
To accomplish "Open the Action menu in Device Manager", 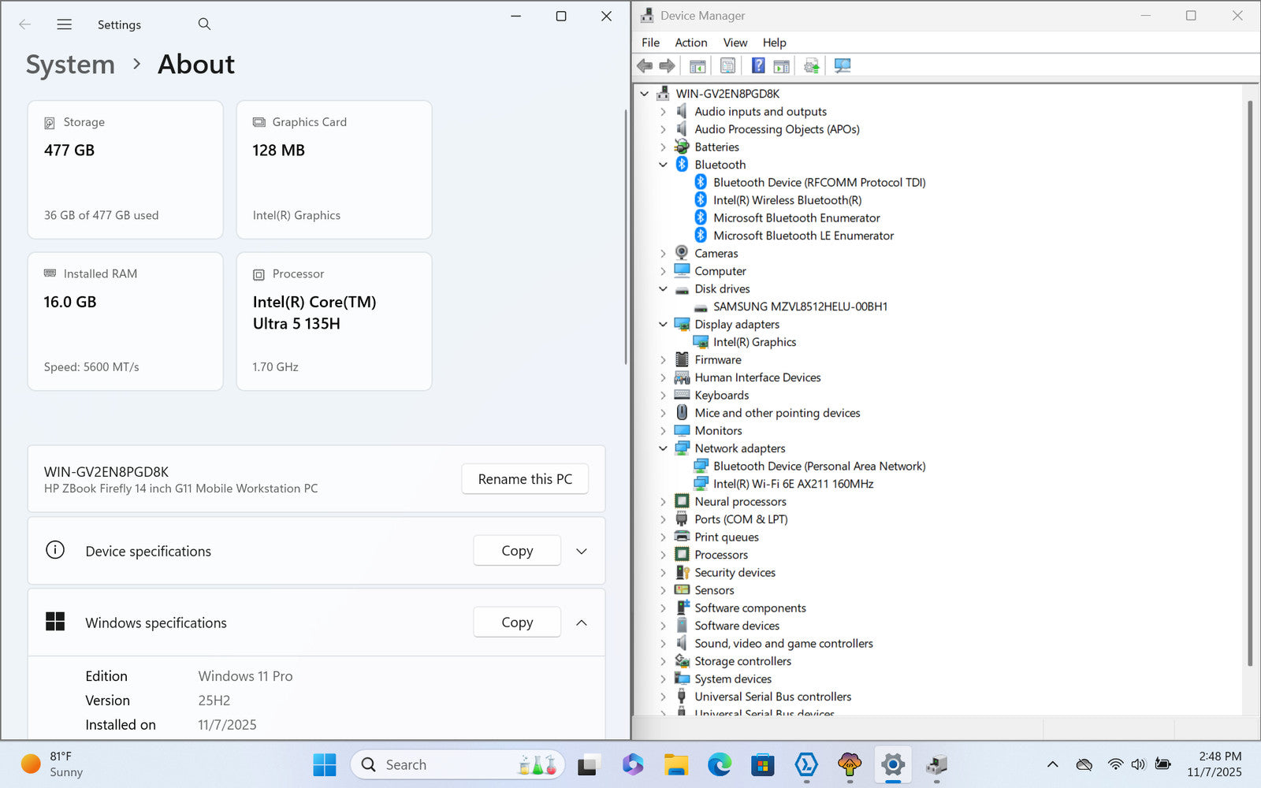I will pyautogui.click(x=690, y=43).
